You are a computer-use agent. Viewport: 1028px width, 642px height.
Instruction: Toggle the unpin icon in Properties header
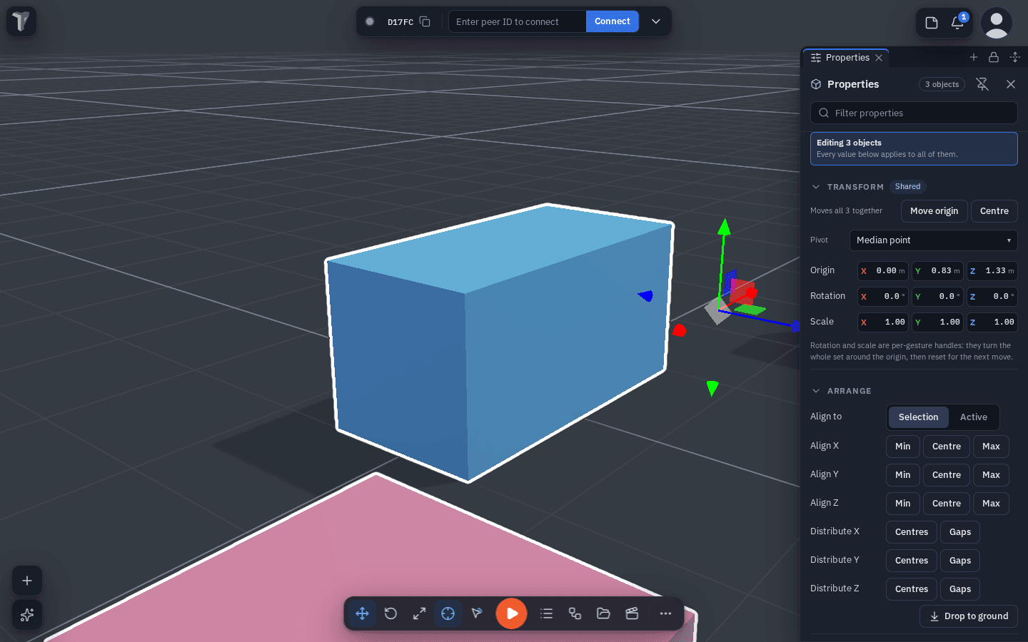pyautogui.click(x=982, y=84)
